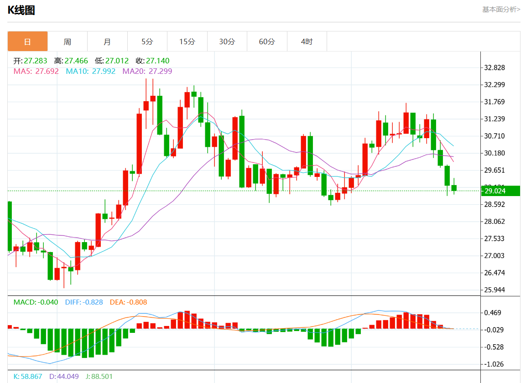Open the 30分 interval tab
Viewport: 526px width, 383px height.
(x=227, y=41)
